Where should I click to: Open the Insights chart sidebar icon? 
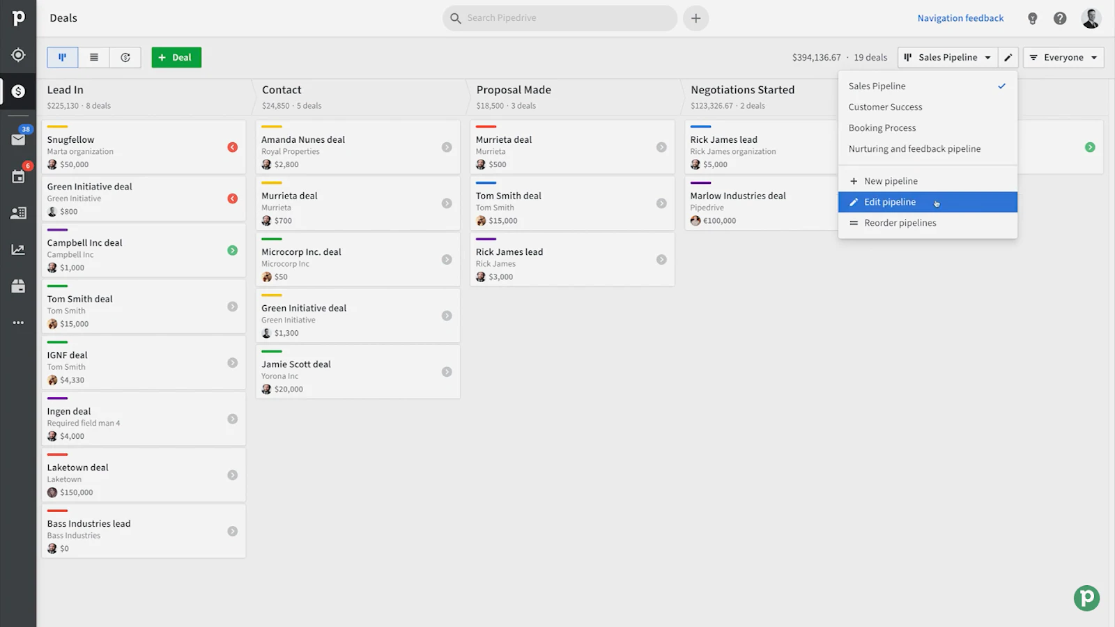(x=18, y=249)
